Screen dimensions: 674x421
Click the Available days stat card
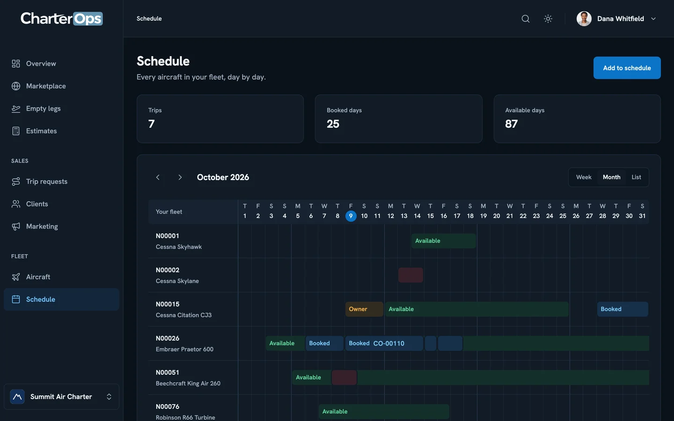point(577,119)
